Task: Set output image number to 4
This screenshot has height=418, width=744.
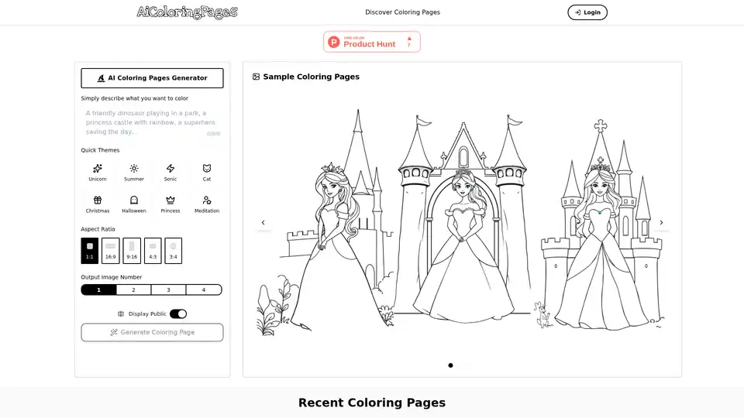Action: [x=204, y=290]
